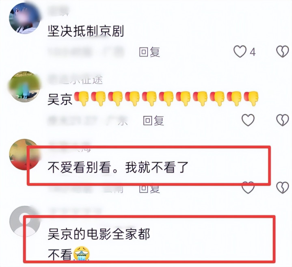The height and width of the screenshot is (267, 292).
Task: Like the 坚决抵制京剧 comment
Action: click(x=240, y=52)
